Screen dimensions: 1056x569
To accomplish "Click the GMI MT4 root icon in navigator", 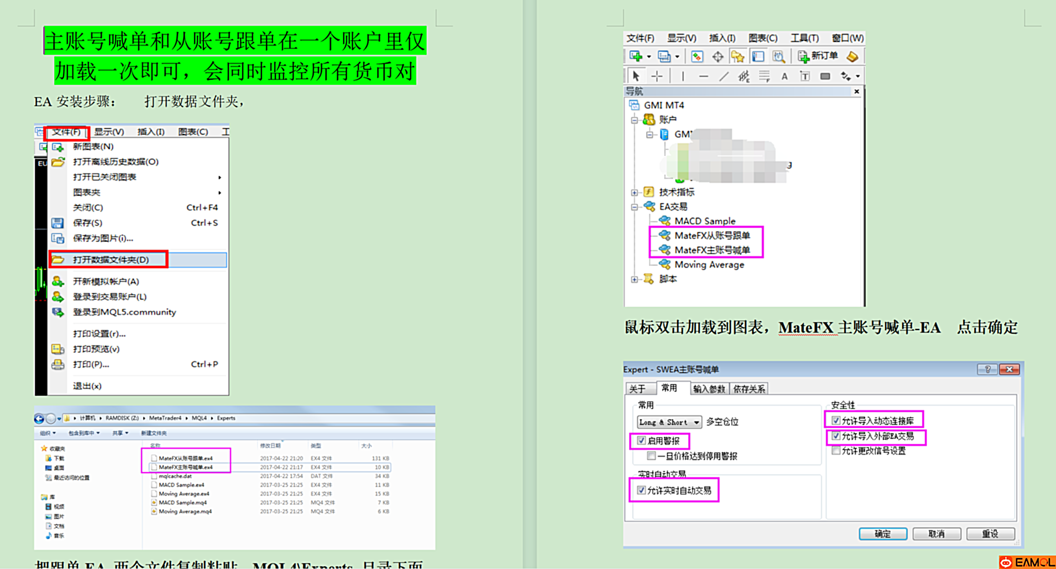I will click(635, 105).
